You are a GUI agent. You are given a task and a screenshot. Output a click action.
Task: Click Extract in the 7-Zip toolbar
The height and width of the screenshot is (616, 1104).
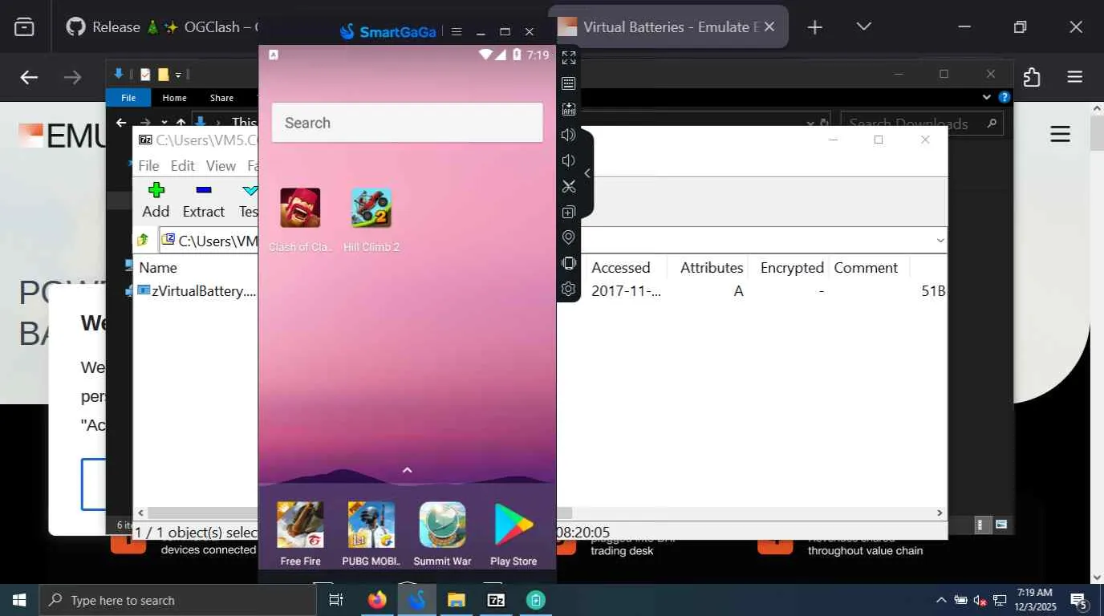203,201
